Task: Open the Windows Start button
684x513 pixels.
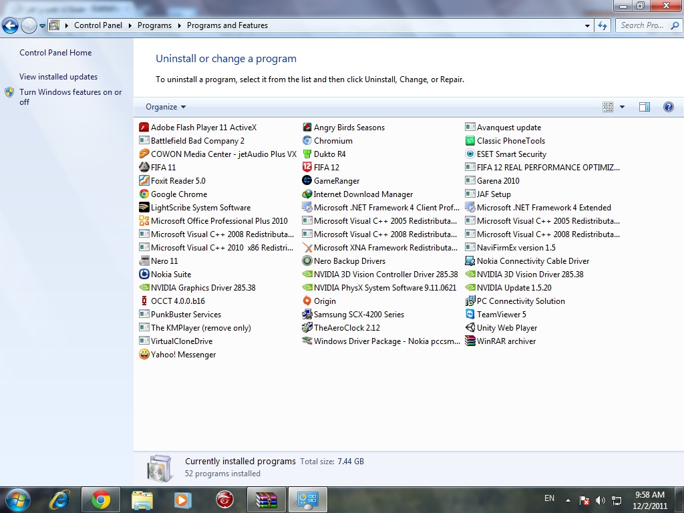Action: click(x=17, y=500)
